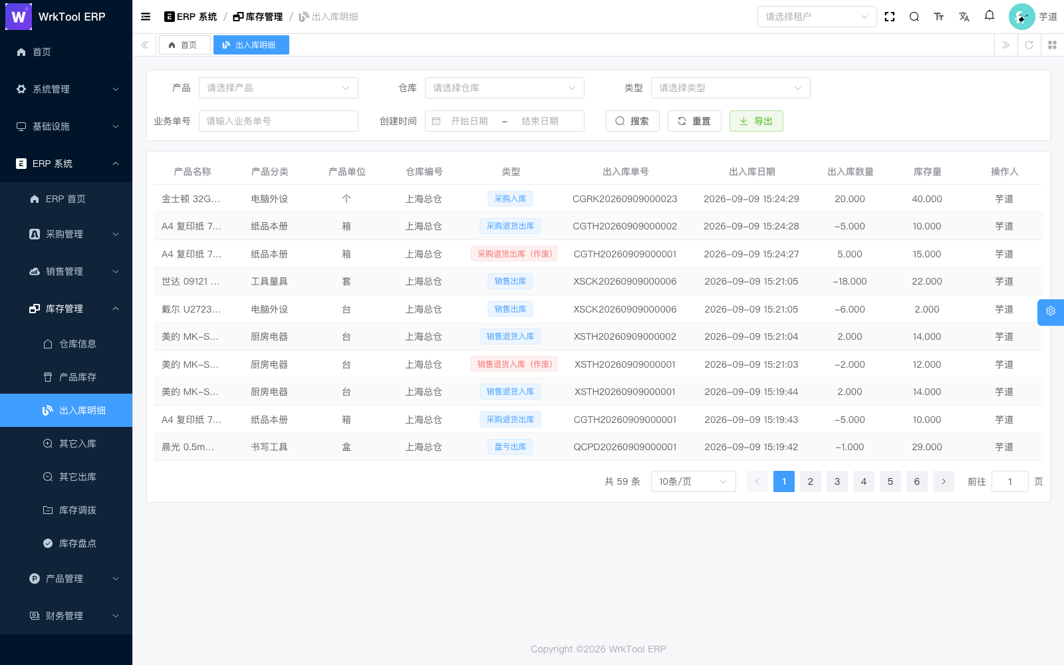Open the calendar icon in 创建时间 field
Viewport: 1064px width, 665px height.
pyautogui.click(x=436, y=121)
